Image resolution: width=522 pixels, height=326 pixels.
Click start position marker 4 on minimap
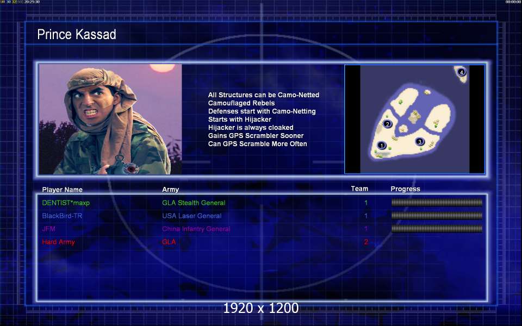coord(462,72)
